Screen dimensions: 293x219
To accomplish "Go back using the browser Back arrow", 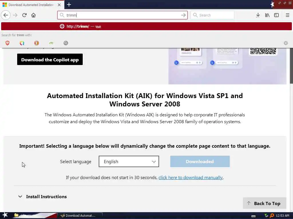I will (6, 15).
